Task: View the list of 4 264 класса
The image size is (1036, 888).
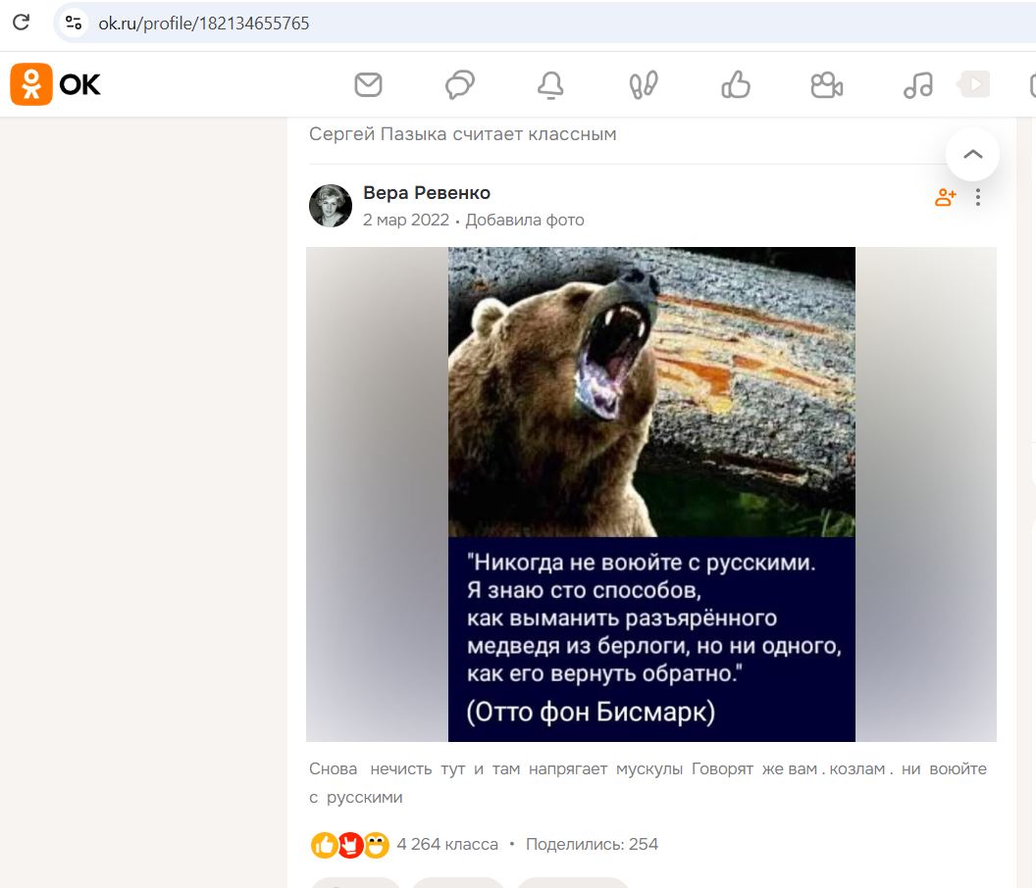Action: (447, 845)
